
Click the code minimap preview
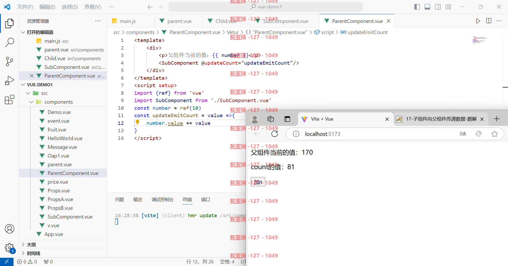pos(480,40)
